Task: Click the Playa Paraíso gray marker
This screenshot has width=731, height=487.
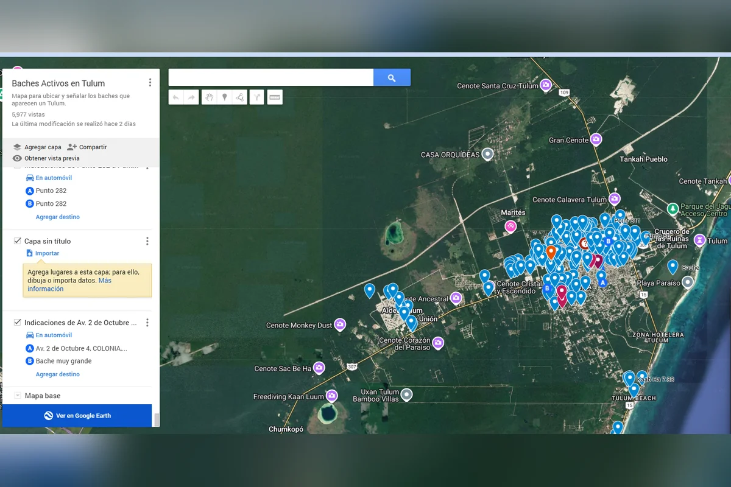Action: click(688, 282)
